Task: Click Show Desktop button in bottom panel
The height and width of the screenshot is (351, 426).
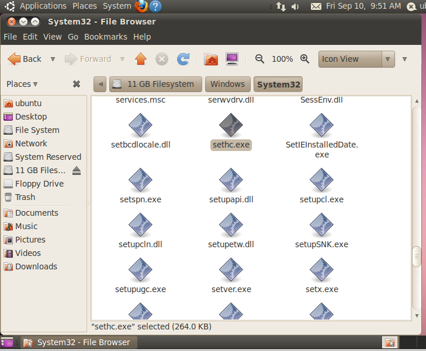Action: click(7, 343)
